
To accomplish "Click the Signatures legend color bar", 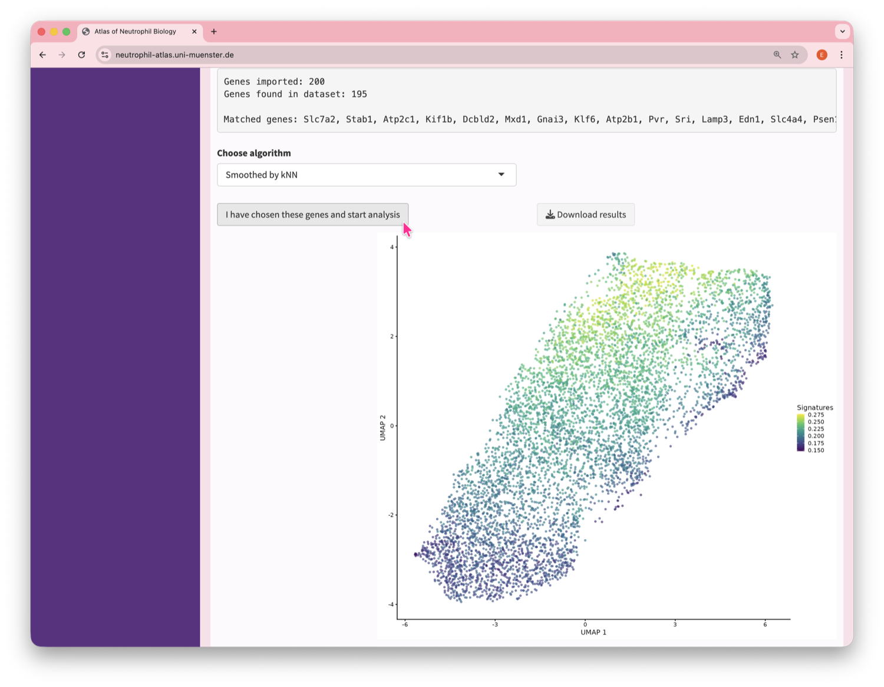I will click(800, 432).
